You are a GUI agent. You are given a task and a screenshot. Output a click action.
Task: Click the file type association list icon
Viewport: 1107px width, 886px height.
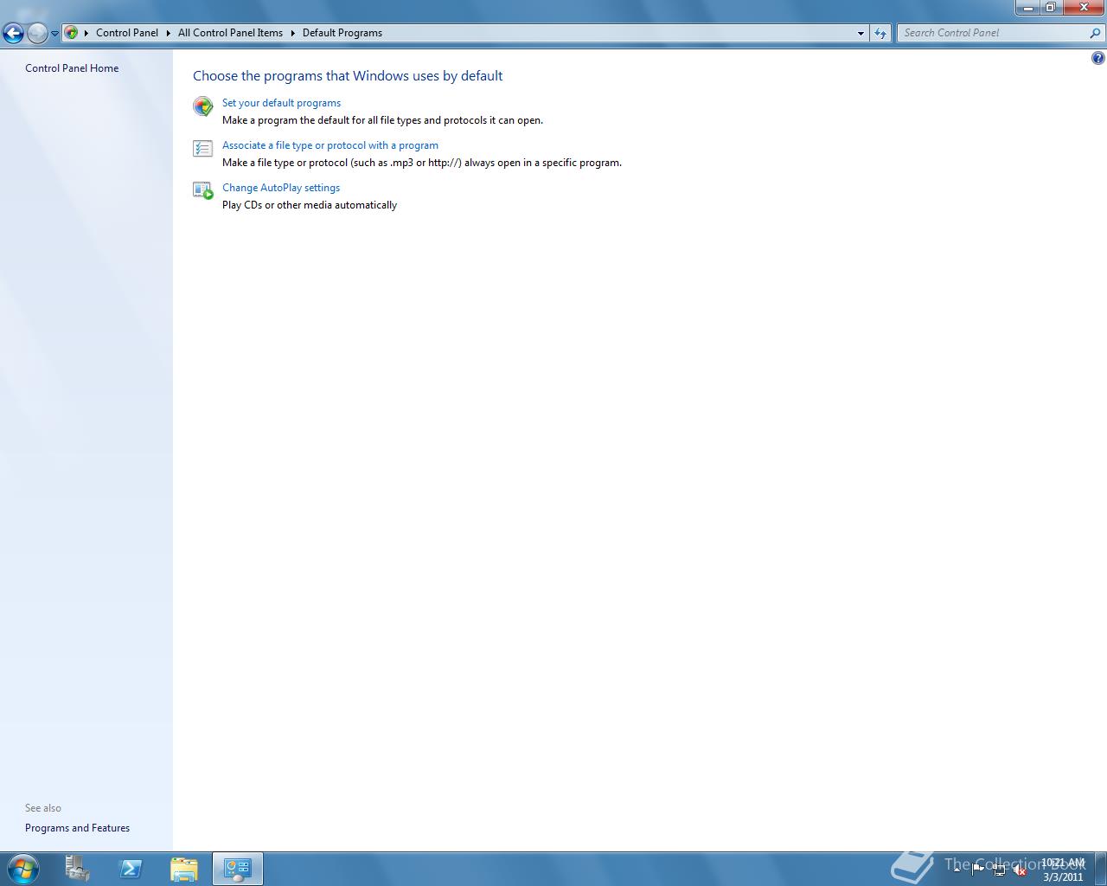coord(203,149)
